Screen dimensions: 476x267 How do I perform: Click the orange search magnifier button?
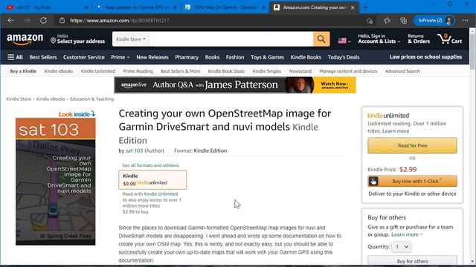pyautogui.click(x=321, y=39)
